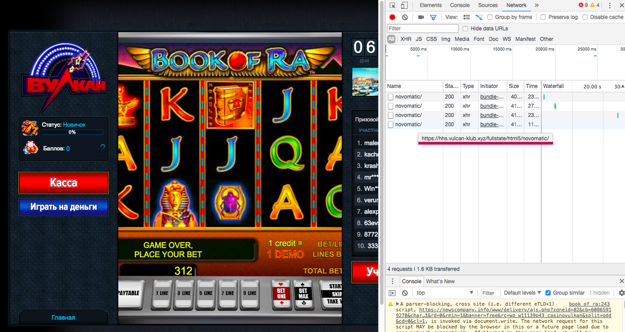Select the Network tab

coord(516,5)
